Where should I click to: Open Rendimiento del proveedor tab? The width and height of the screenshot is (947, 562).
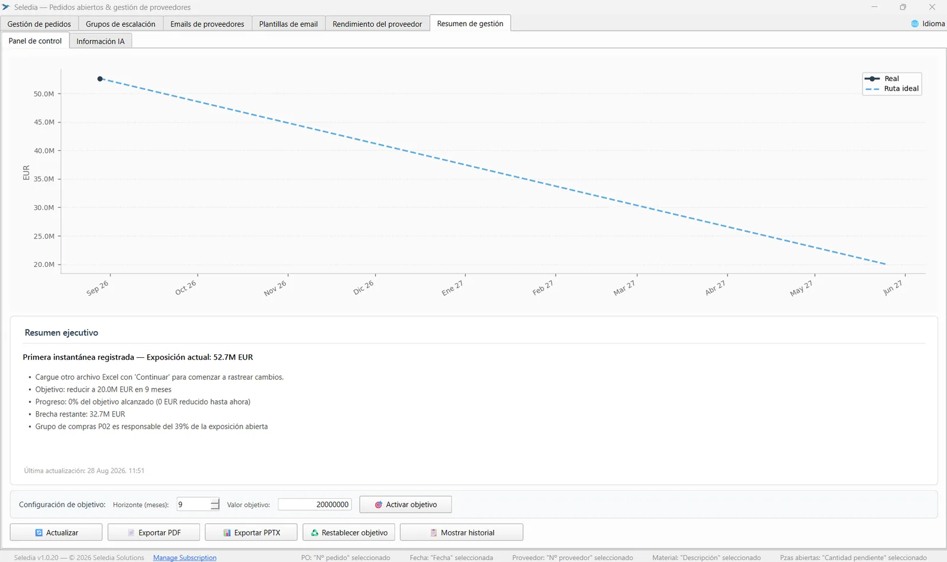[377, 24]
